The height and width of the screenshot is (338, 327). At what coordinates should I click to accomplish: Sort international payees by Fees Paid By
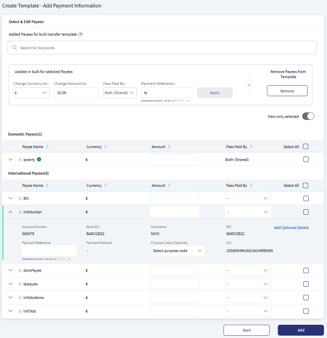[251, 185]
